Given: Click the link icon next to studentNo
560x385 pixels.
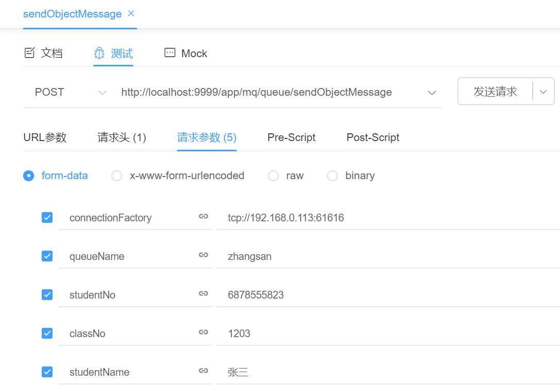Looking at the screenshot, I should [203, 294].
